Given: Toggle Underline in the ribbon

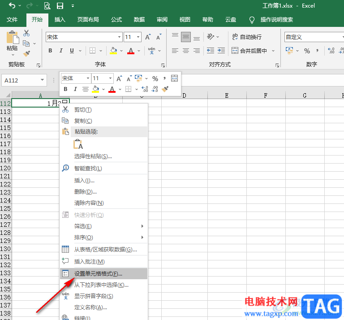Looking at the screenshot, I should 72,51.
